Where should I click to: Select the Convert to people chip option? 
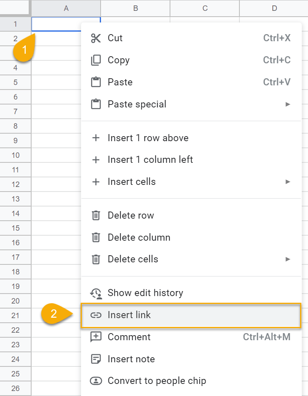pos(157,381)
